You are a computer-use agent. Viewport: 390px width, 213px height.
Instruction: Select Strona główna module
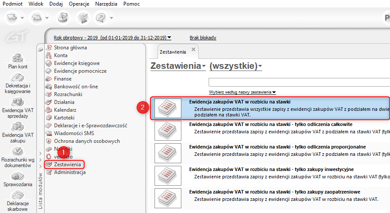(x=71, y=48)
